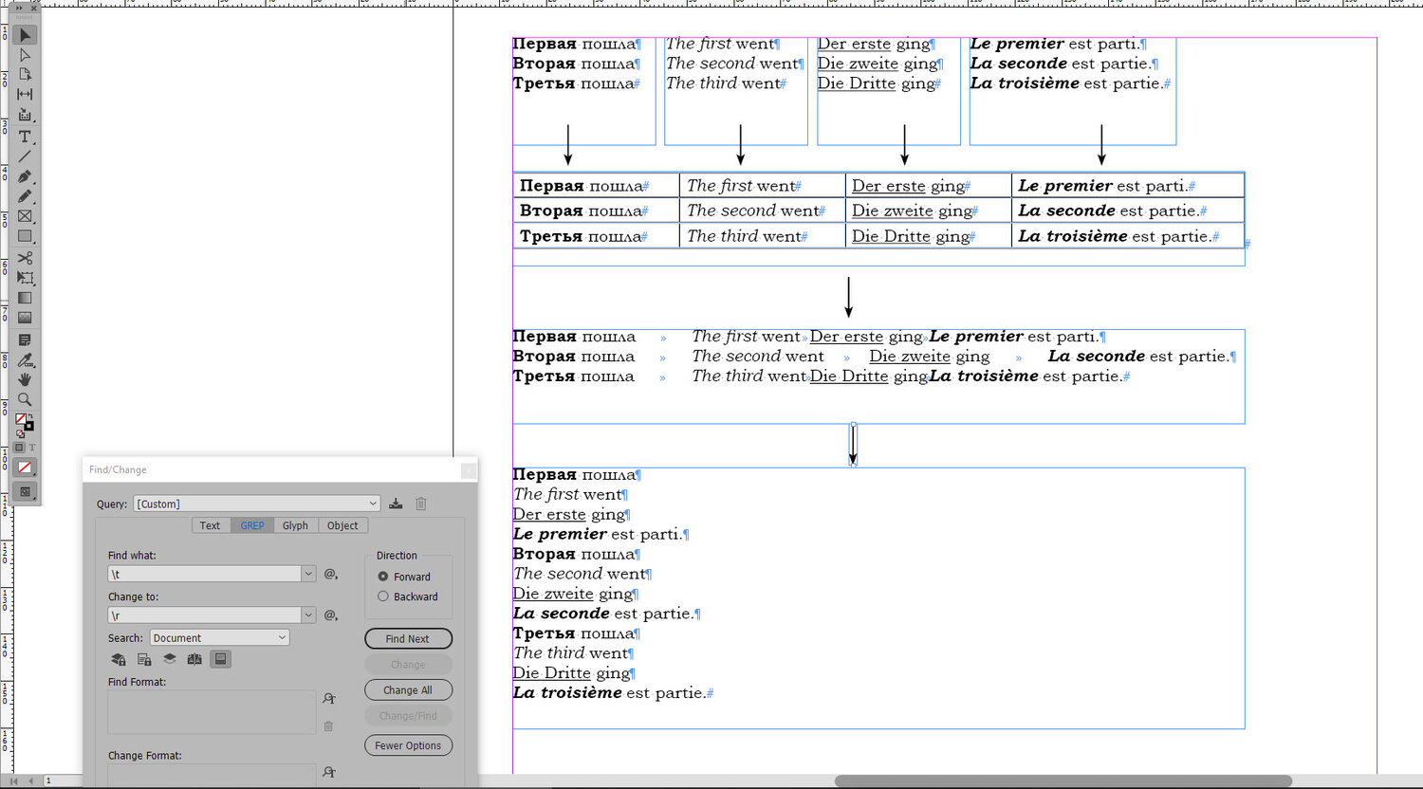The image size is (1423, 789).
Task: Clear Find Format attributes with trash icon
Action: (328, 726)
